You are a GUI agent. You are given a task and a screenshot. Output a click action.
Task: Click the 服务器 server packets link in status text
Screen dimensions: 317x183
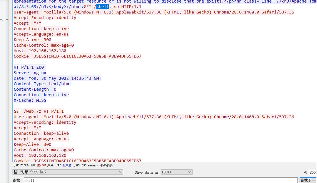coord(66,165)
